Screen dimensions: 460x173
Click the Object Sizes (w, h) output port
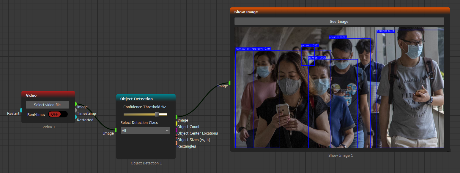[176, 136]
